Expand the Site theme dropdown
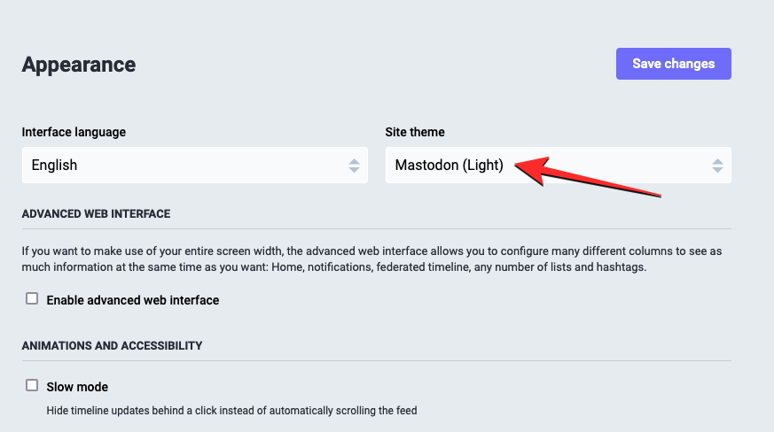Screen dimensions: 774x432 [558, 166]
